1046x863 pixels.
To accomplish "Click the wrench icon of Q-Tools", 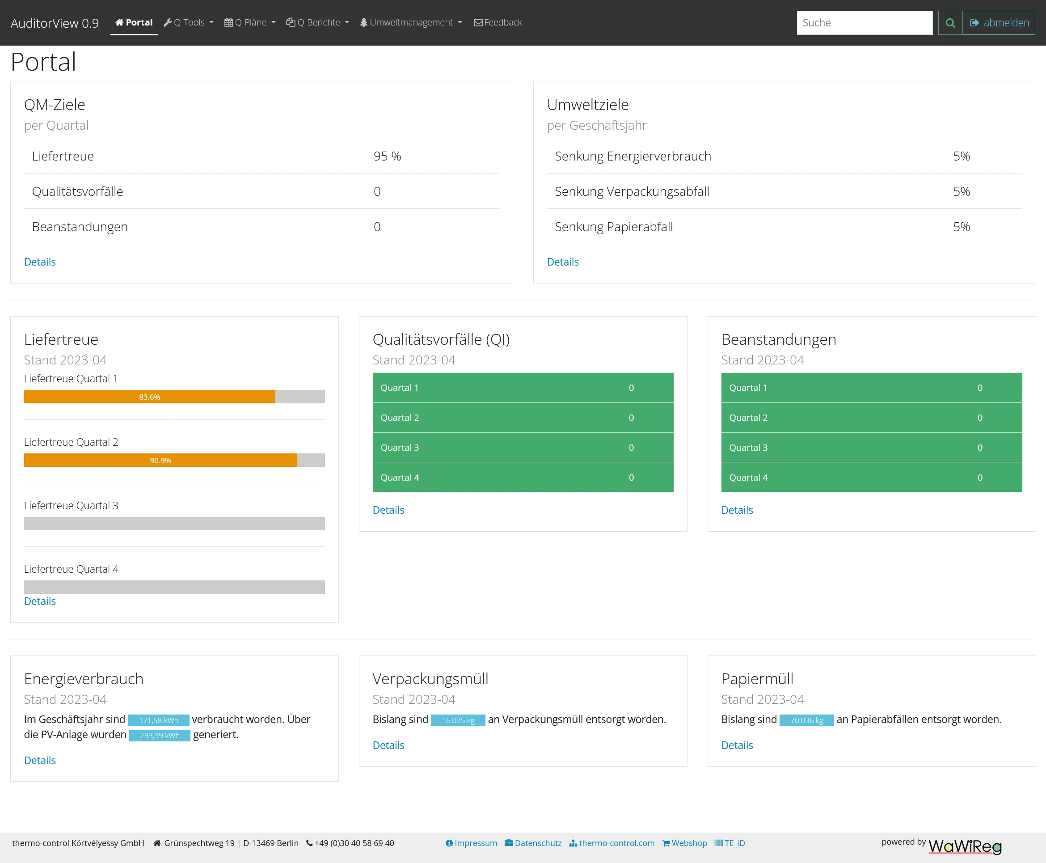I will (168, 22).
